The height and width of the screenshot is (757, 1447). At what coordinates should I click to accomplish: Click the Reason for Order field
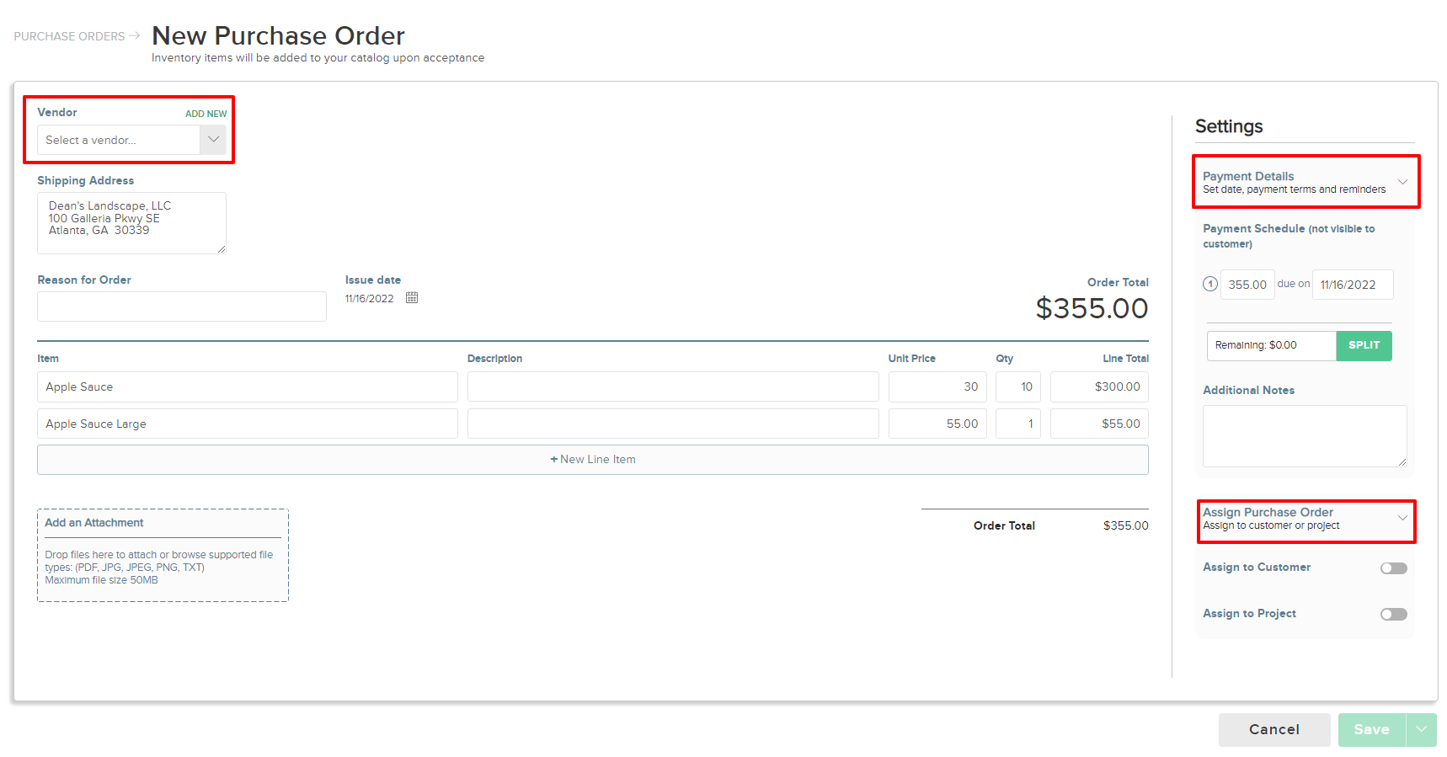click(x=182, y=307)
